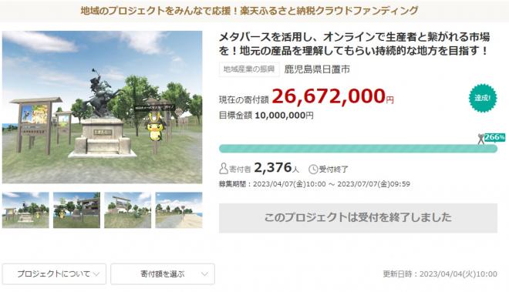The height and width of the screenshot is (292, 509).
Task: Click the teal donation progress bar
Action: pos(358,149)
